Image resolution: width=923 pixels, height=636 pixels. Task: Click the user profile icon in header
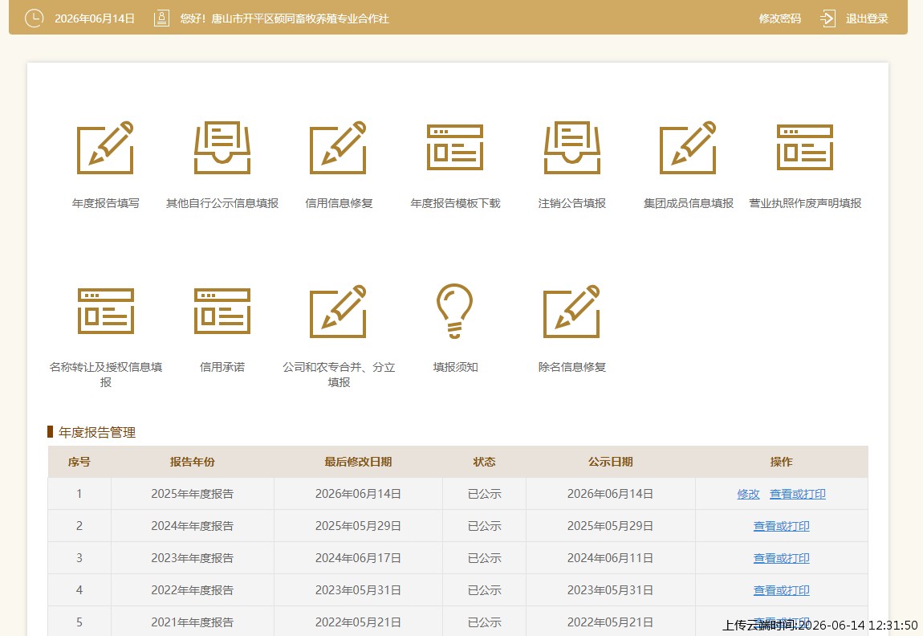pos(161,18)
